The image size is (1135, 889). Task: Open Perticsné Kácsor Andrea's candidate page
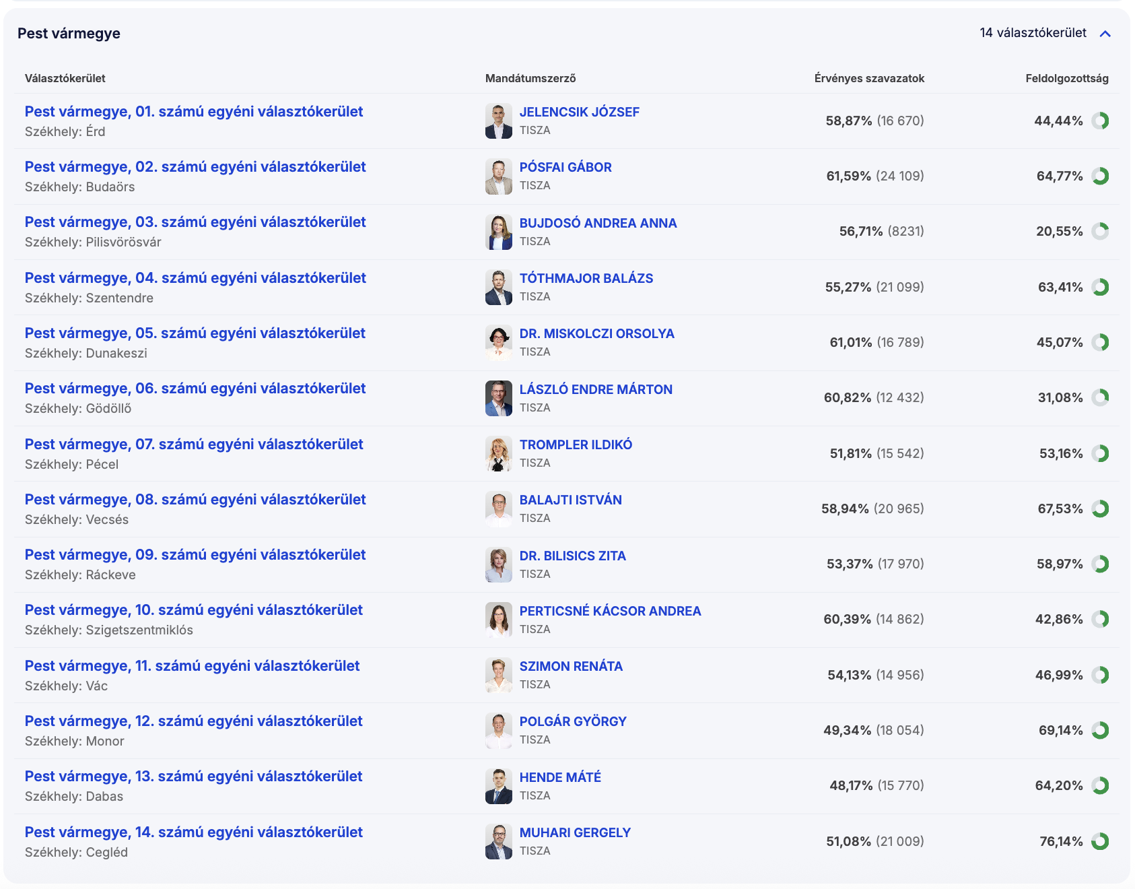pos(610,611)
